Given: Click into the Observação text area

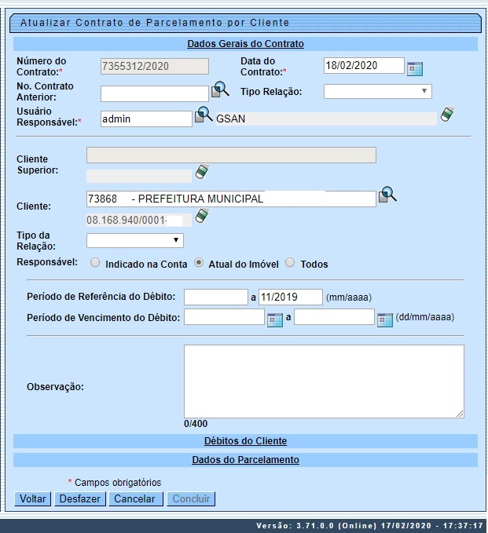Looking at the screenshot, I should (324, 381).
